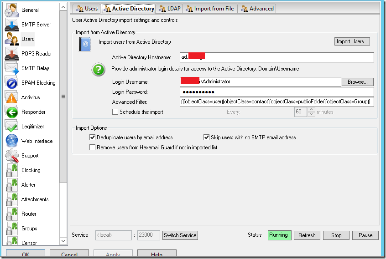Click the Import Users button
Screen dimensions: 386x259
tap(352, 41)
